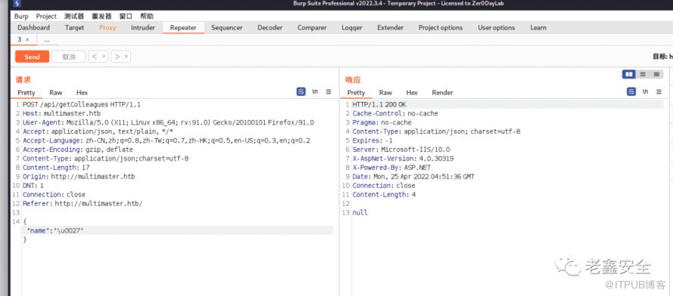Select Hex view in response panel
The height and width of the screenshot is (296, 673).
coord(412,93)
